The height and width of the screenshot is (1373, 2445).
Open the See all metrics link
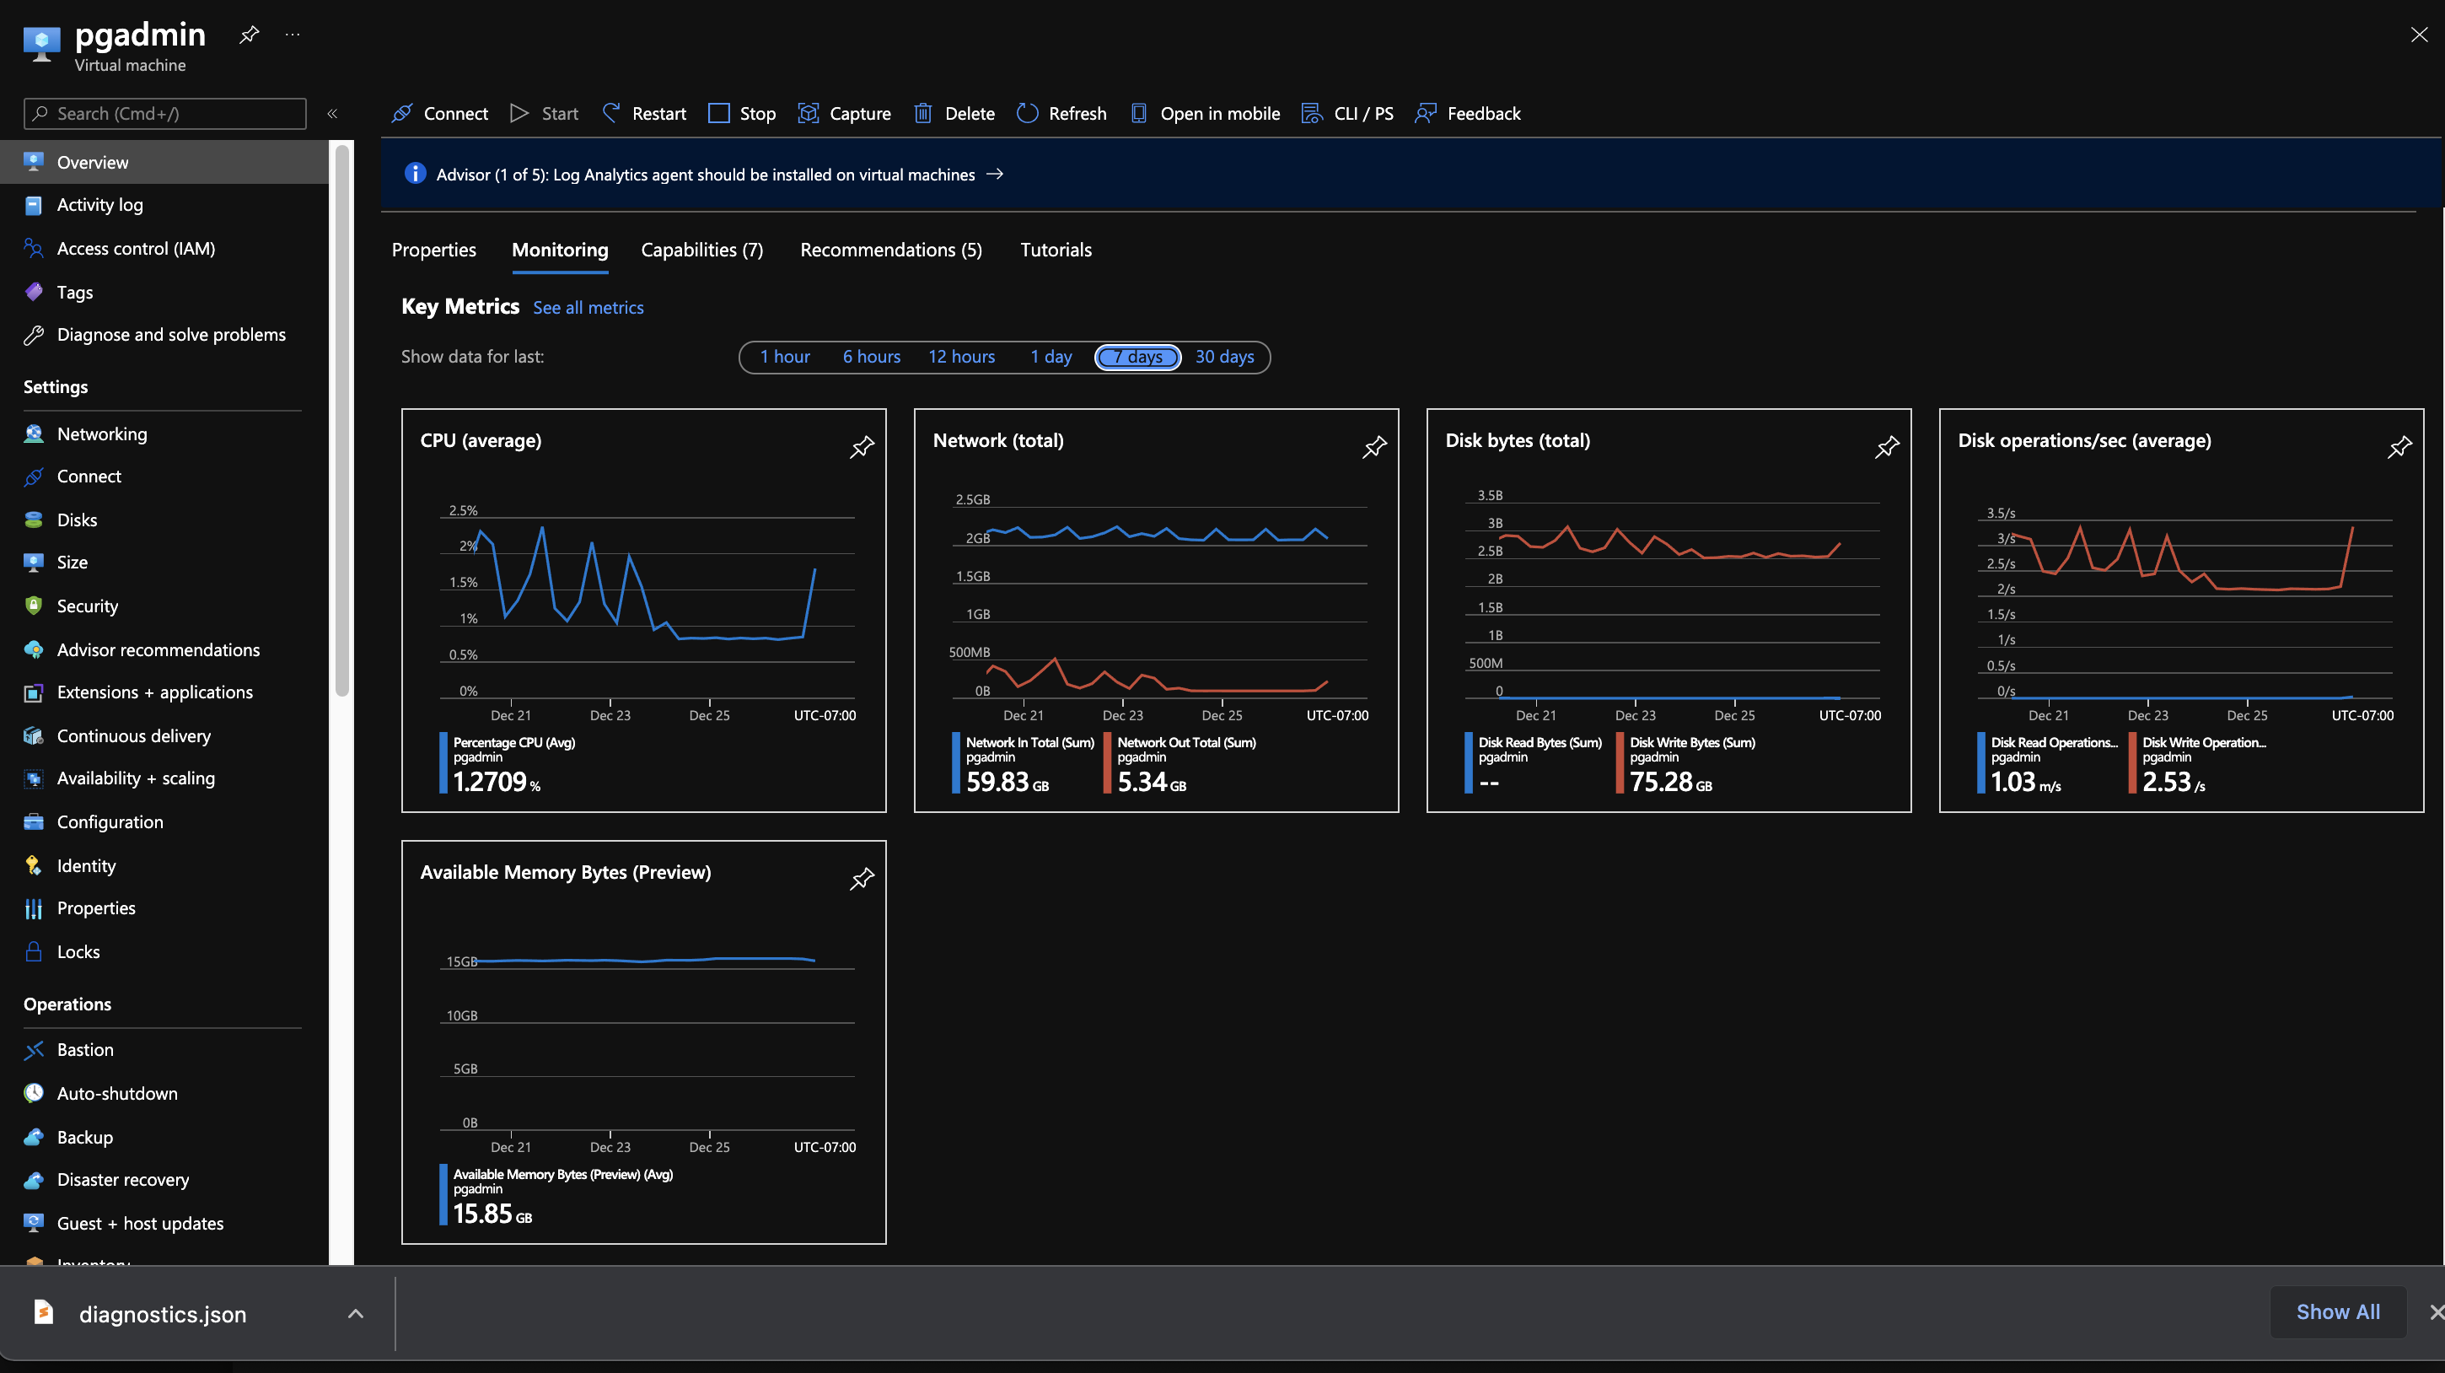coord(588,308)
